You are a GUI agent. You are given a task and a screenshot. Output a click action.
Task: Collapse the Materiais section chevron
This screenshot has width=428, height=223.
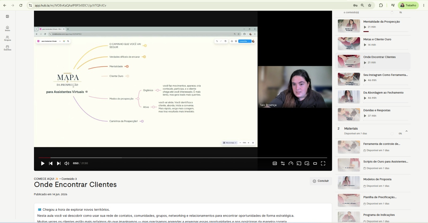point(406,131)
